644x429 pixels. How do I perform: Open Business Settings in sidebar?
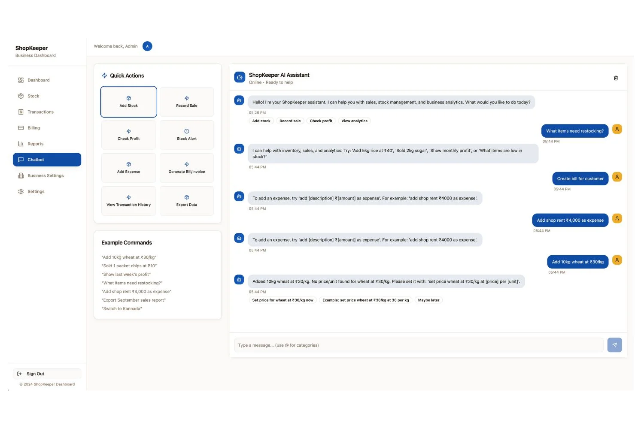coord(46,175)
